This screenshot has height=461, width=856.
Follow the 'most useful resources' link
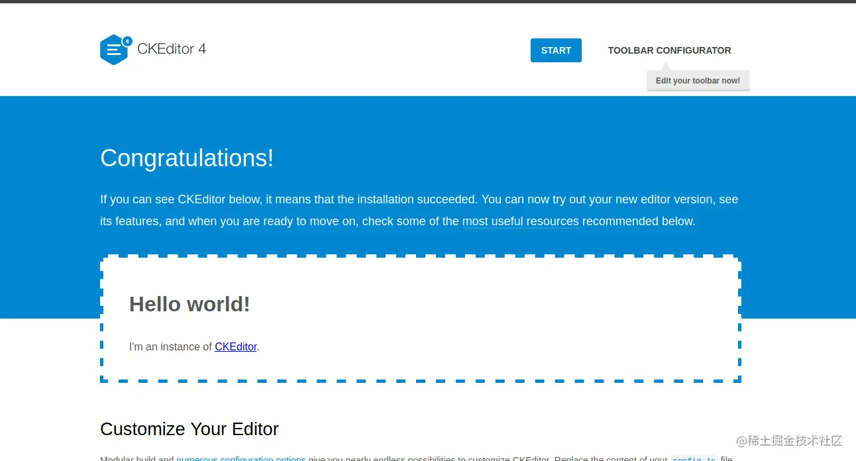(x=520, y=221)
